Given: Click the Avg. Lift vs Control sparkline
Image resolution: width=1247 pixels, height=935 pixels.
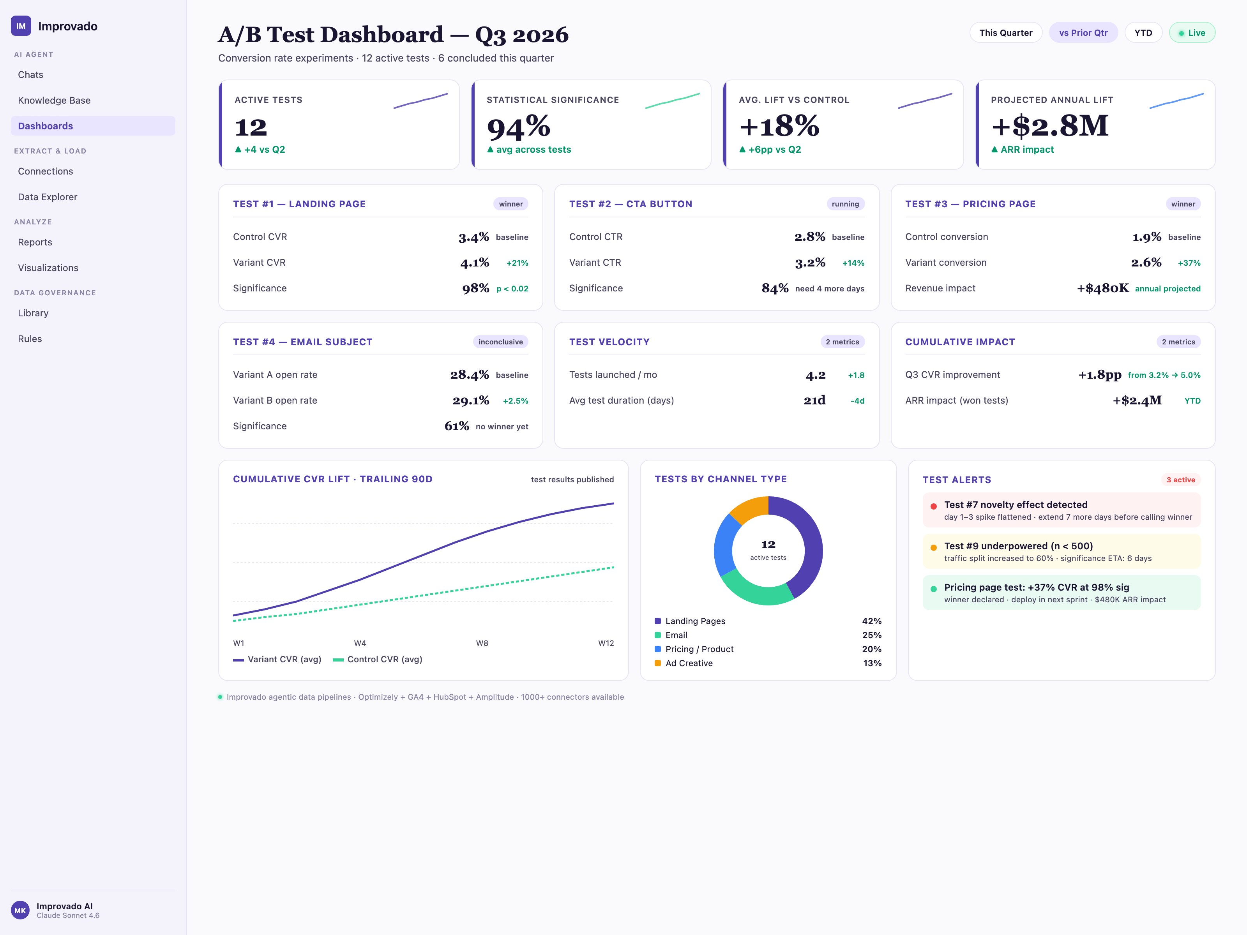Looking at the screenshot, I should 925,101.
